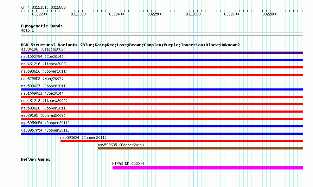
Task: Select the nsv461218 (Itsara2009) red bar
Action: point(162,104)
